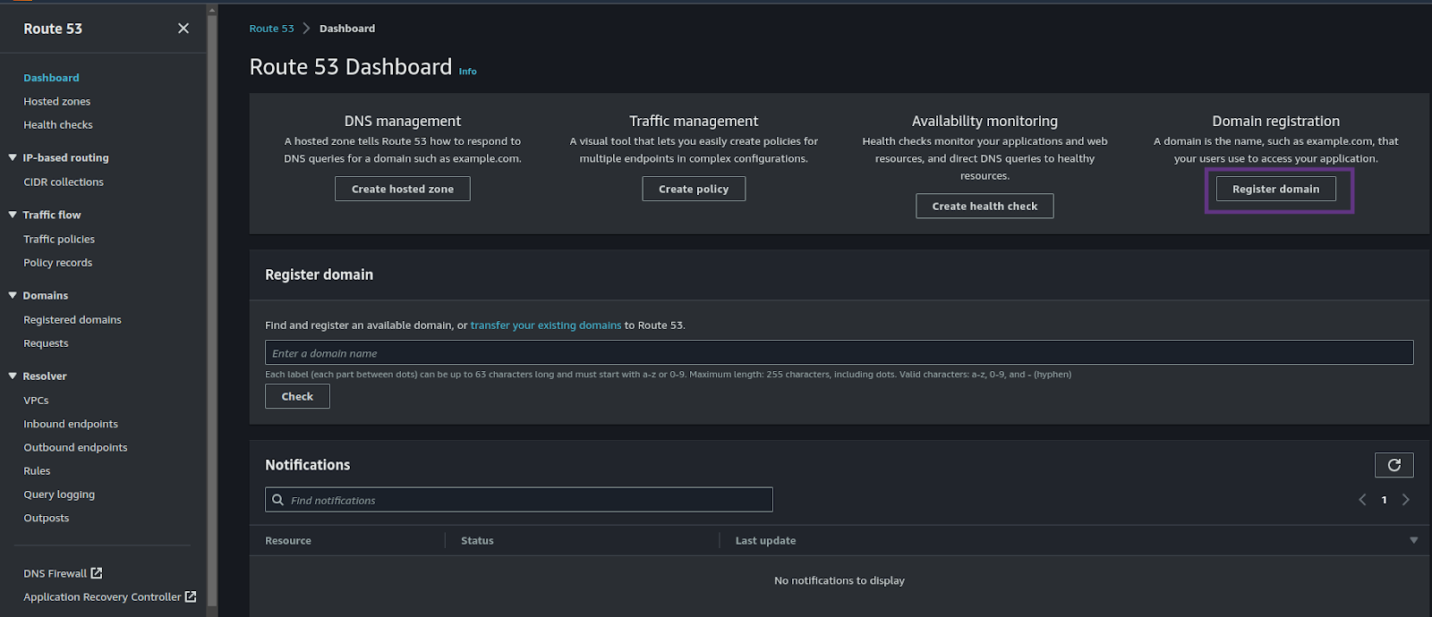Click the Traffic management heading

pyautogui.click(x=694, y=121)
